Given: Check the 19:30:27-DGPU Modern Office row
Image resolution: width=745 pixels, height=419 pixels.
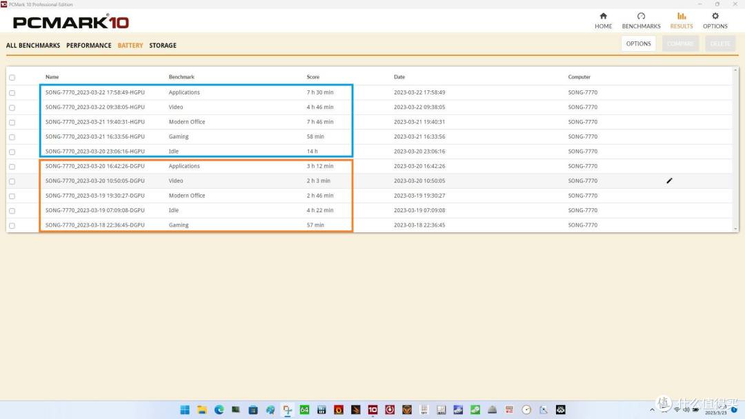Looking at the screenshot, I should click(x=12, y=196).
